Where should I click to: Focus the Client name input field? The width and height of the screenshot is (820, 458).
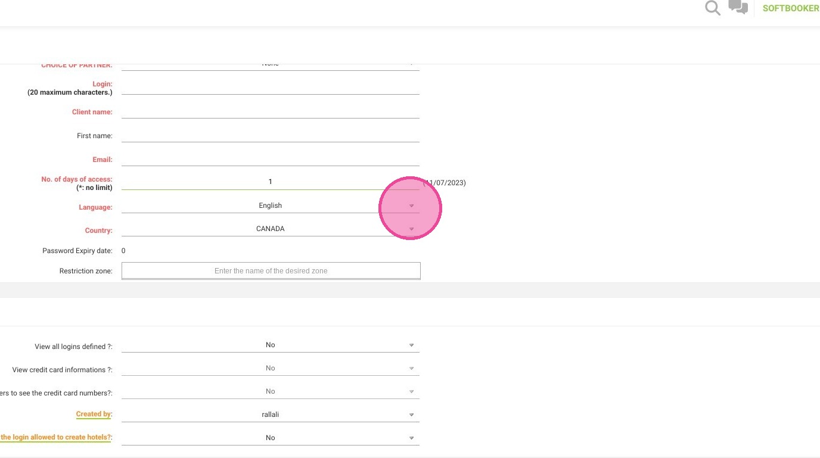[x=271, y=111]
